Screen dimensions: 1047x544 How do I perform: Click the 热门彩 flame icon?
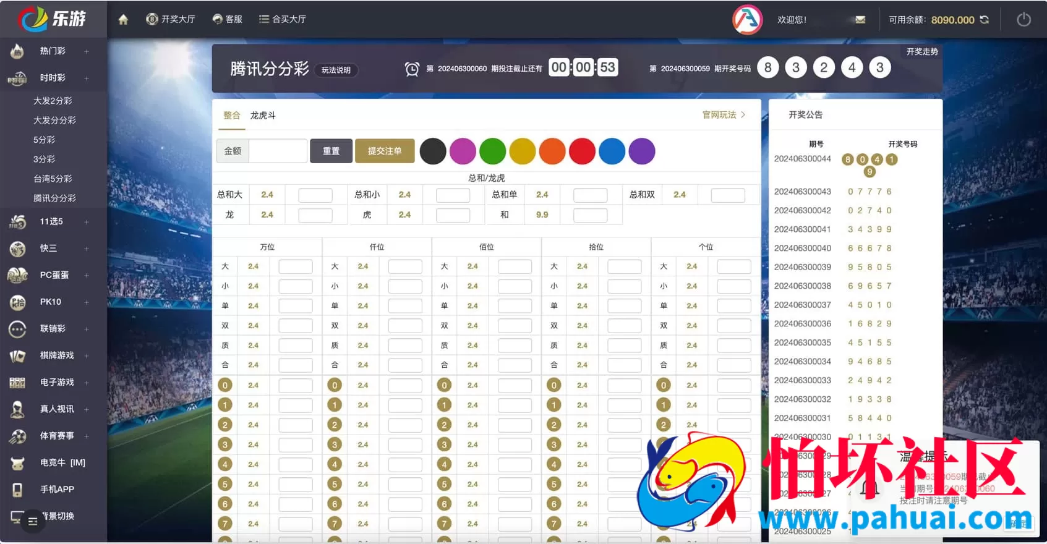(17, 51)
